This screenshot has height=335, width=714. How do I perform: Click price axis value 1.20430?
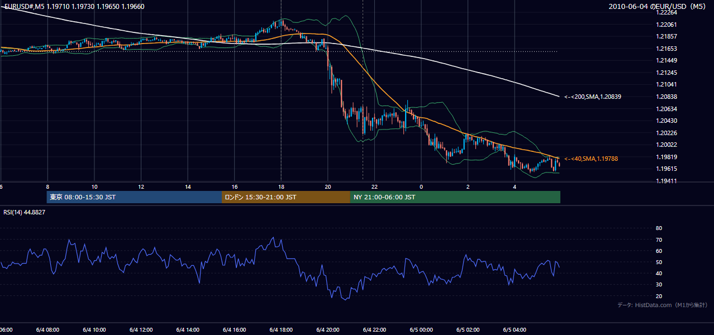point(667,121)
